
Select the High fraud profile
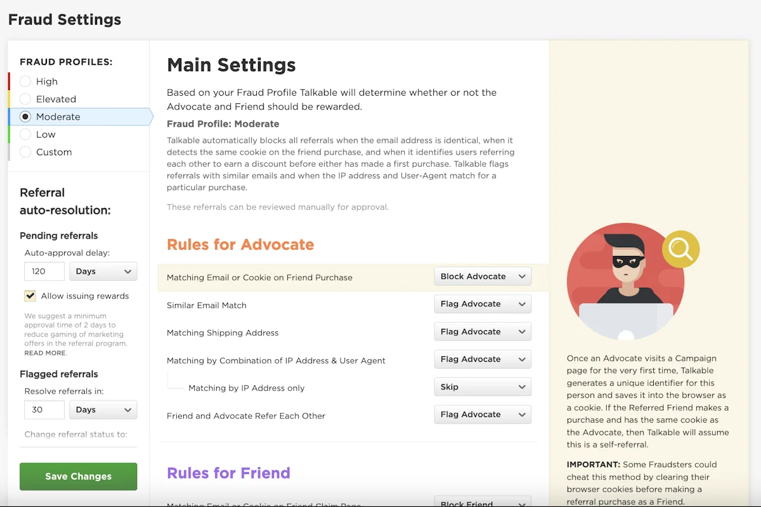[25, 81]
